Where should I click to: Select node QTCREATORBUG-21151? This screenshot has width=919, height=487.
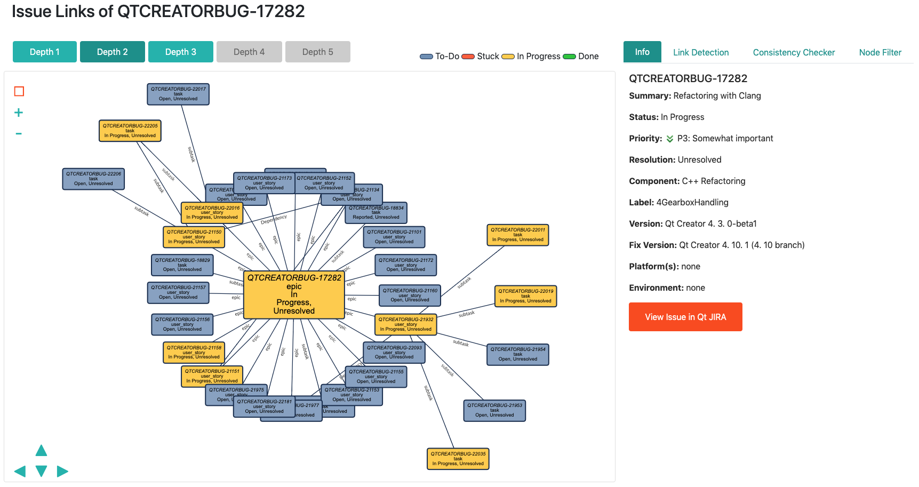[x=212, y=376]
